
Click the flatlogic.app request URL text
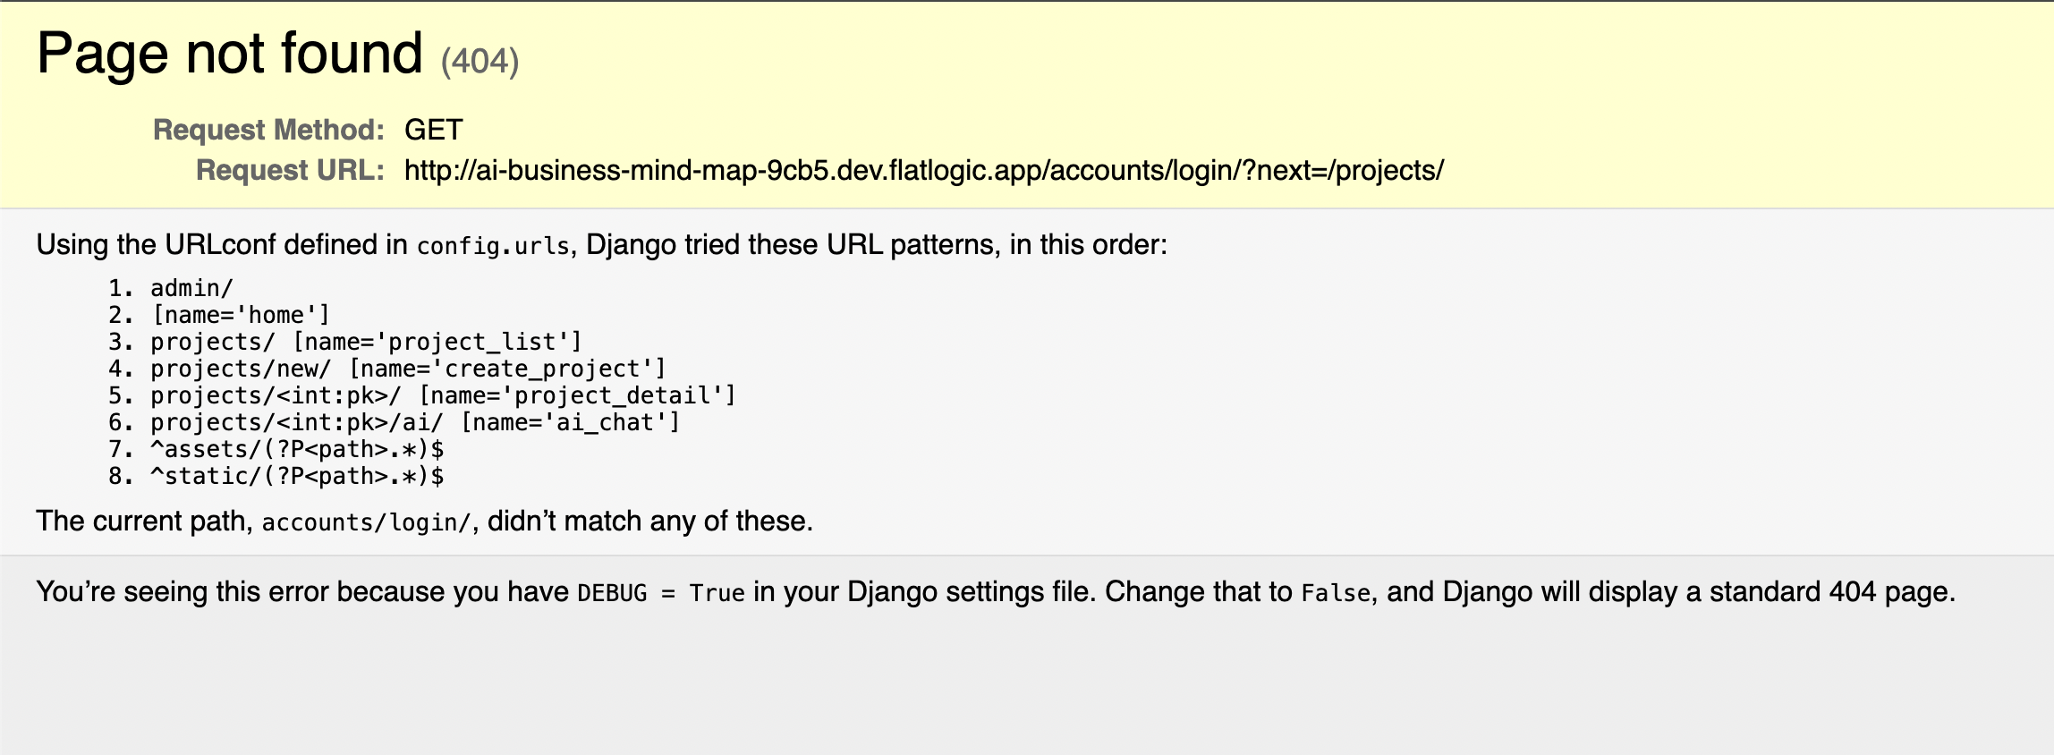(x=923, y=170)
